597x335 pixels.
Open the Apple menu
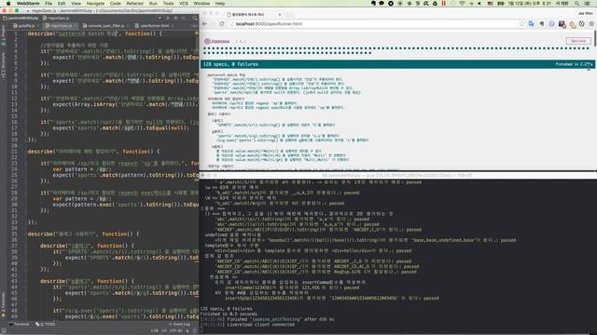coord(8,4)
